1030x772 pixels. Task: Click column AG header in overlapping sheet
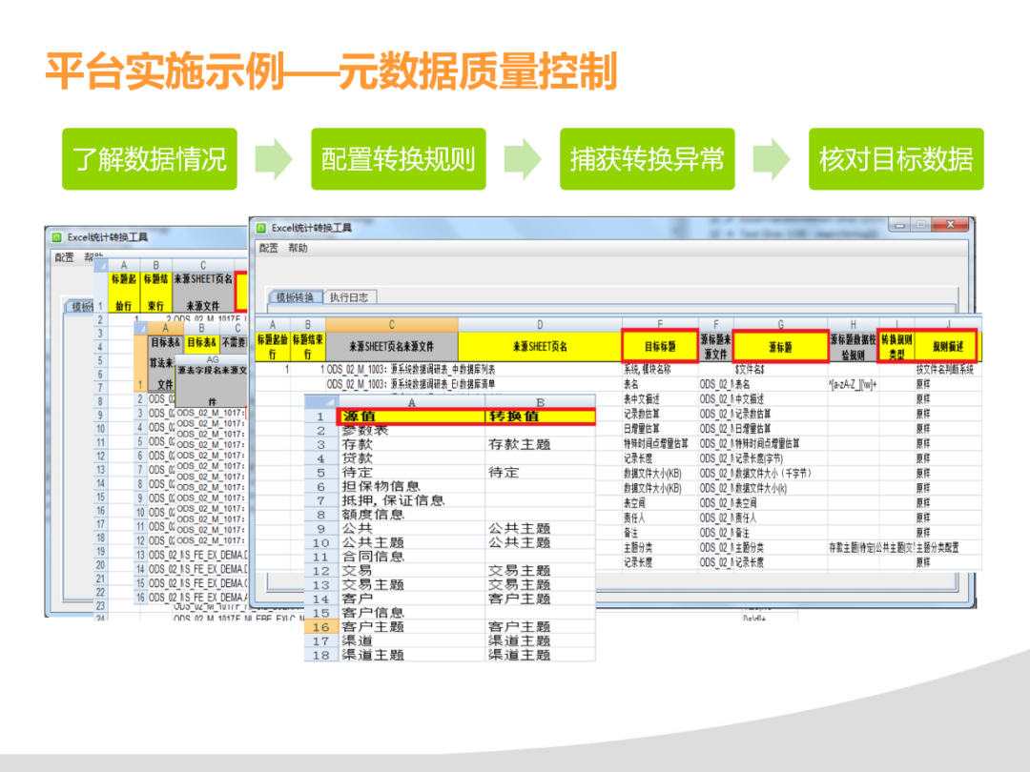click(212, 359)
